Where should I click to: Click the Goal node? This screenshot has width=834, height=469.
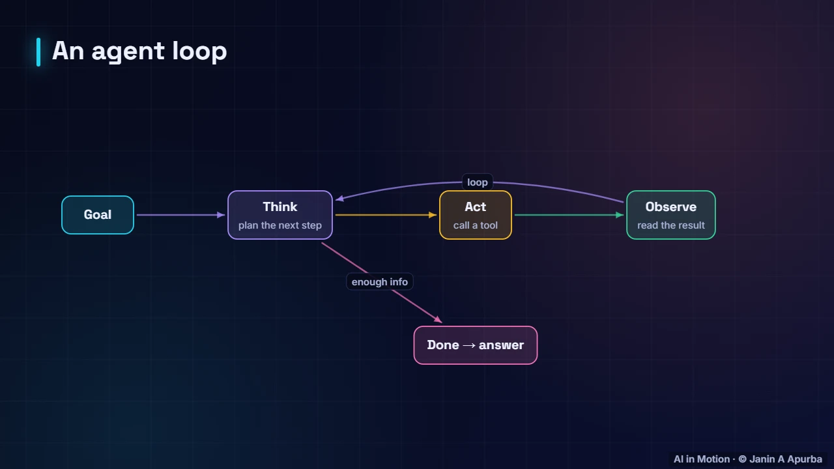pos(98,215)
